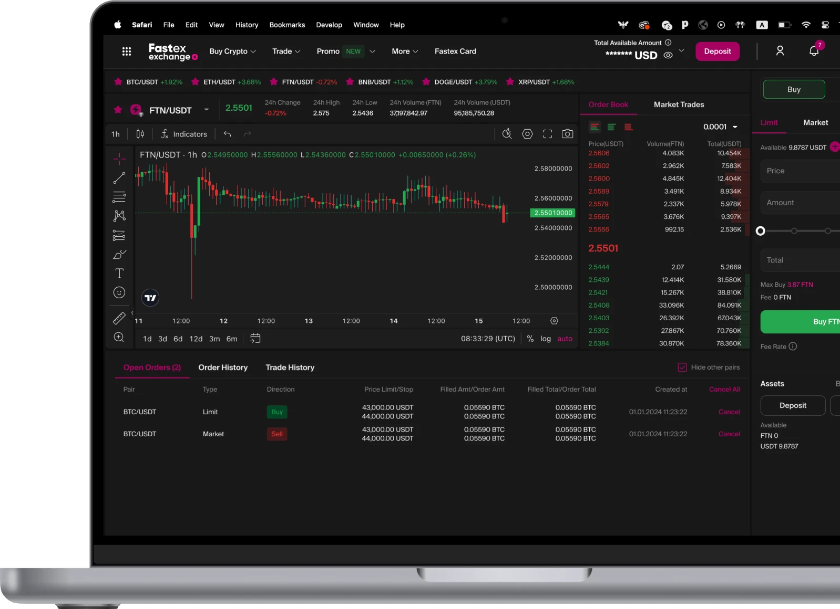The height and width of the screenshot is (609, 840).
Task: Cancel the BTC/USDT Limit order
Action: click(x=729, y=412)
